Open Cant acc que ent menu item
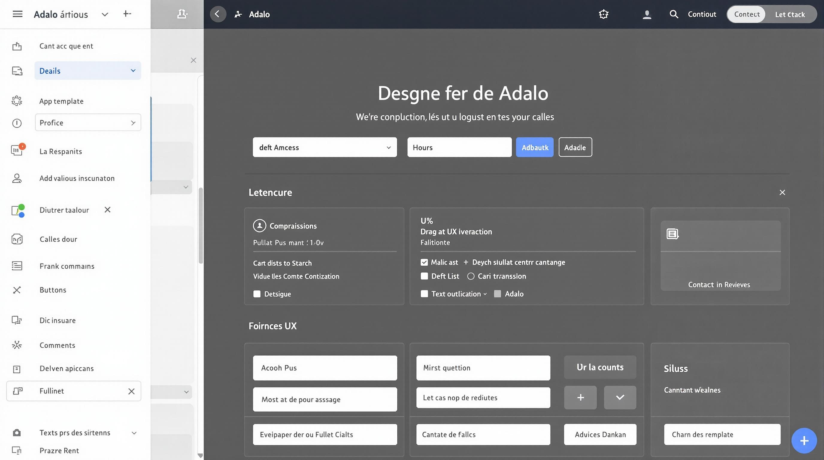 [66, 46]
